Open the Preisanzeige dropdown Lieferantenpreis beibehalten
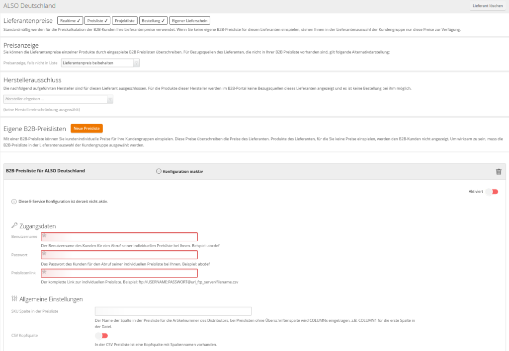This screenshot has height=351, width=509. (x=100, y=63)
